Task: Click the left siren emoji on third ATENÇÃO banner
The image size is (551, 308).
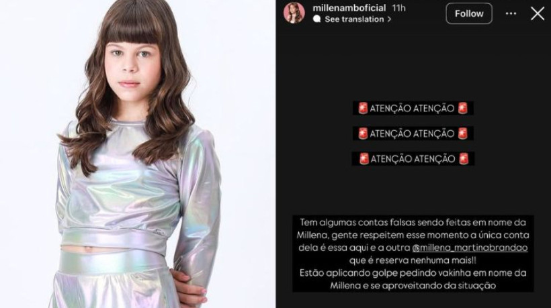Action: [x=364, y=158]
